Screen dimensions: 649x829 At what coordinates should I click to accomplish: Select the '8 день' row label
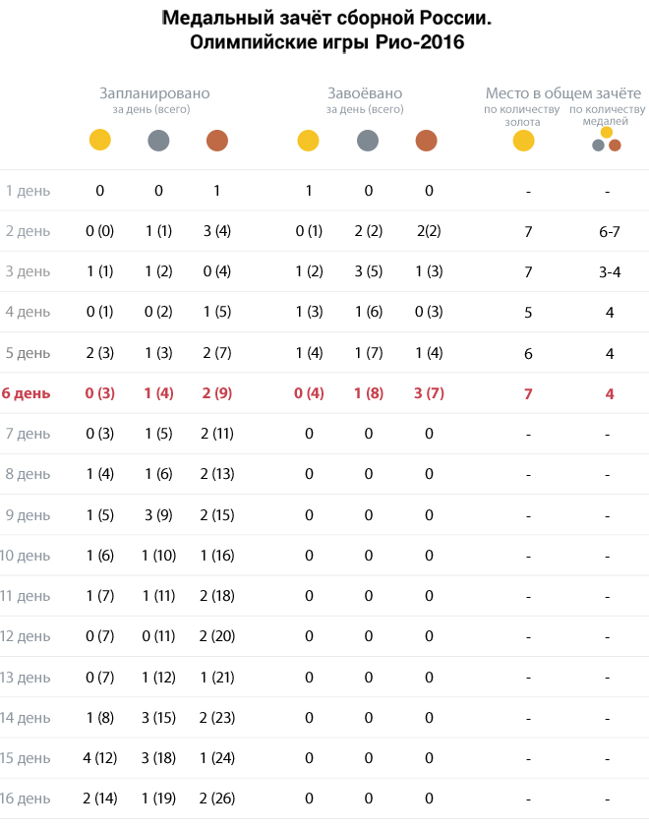coord(28,474)
